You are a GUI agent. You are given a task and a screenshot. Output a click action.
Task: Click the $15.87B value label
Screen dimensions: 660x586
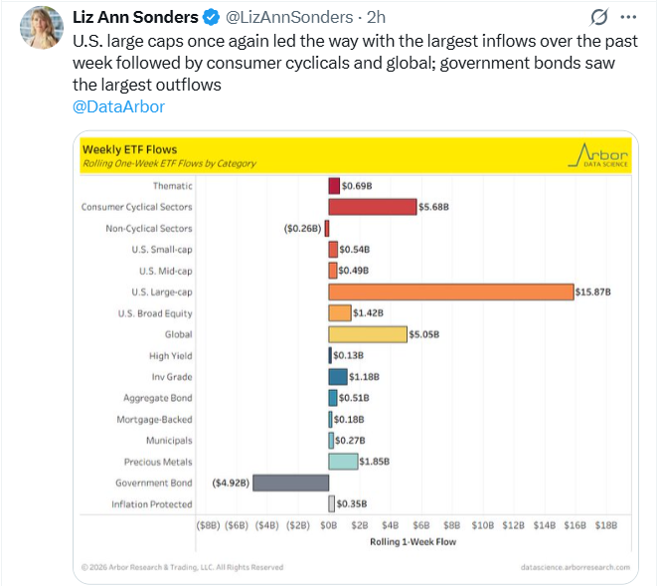594,292
